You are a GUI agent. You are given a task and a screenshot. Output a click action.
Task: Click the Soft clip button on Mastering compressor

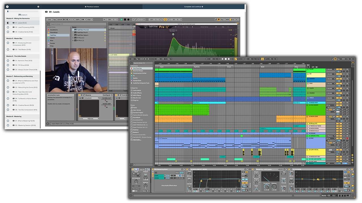[x=283, y=173]
